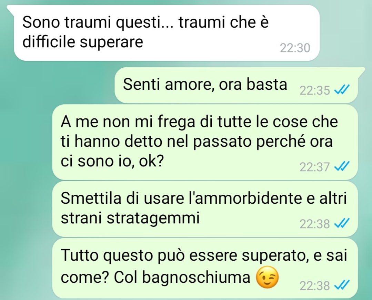Click 'difficile superare' text in received bubble
Viewport: 372px width, 300px height.
(82, 42)
